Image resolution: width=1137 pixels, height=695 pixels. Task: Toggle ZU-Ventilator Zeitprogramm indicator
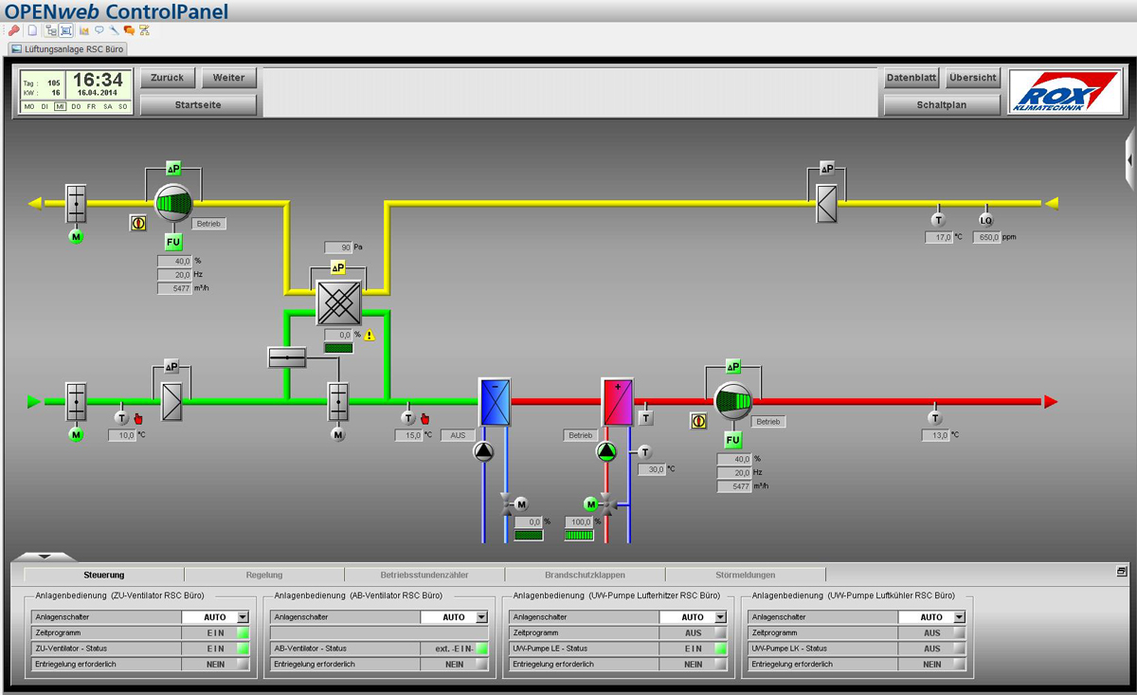[x=243, y=632]
